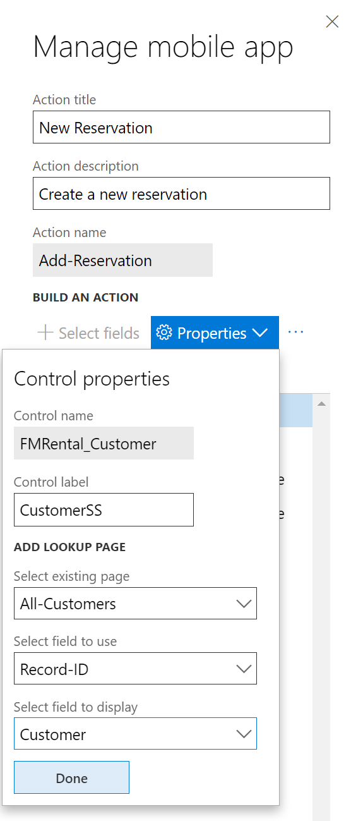Screen dimensions: 351x821
Task: Click the Select field to use label
Action: 65,642
